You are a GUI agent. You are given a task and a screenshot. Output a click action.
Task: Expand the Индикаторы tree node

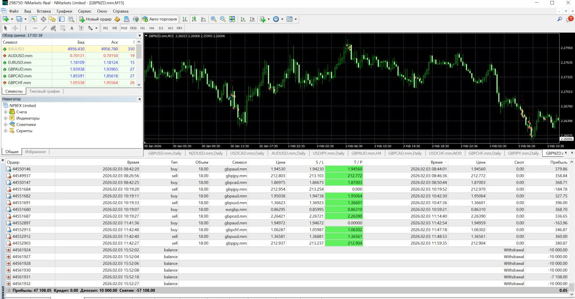pos(6,118)
